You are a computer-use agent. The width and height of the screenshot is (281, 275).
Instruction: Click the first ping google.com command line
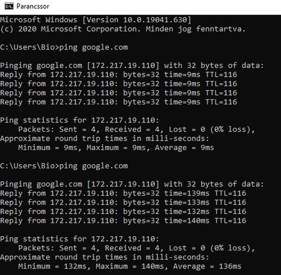64,47
